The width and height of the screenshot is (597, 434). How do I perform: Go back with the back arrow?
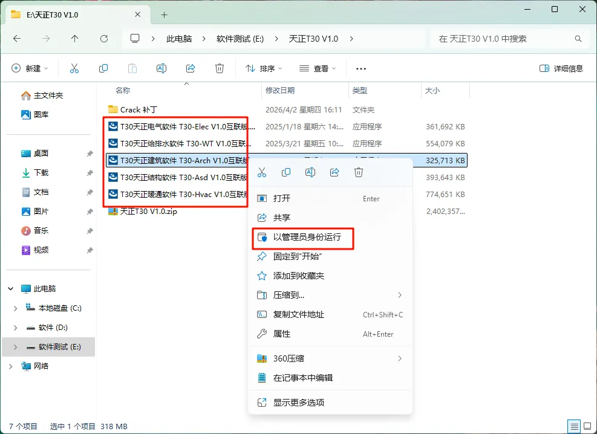[17, 39]
